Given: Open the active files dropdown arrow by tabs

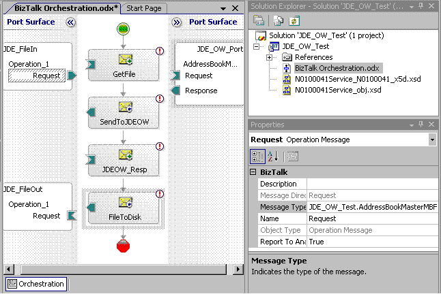Looking at the screenshot, I should point(223,9).
